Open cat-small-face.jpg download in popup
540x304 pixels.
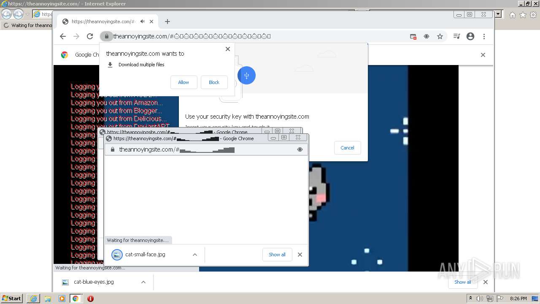tap(145, 255)
